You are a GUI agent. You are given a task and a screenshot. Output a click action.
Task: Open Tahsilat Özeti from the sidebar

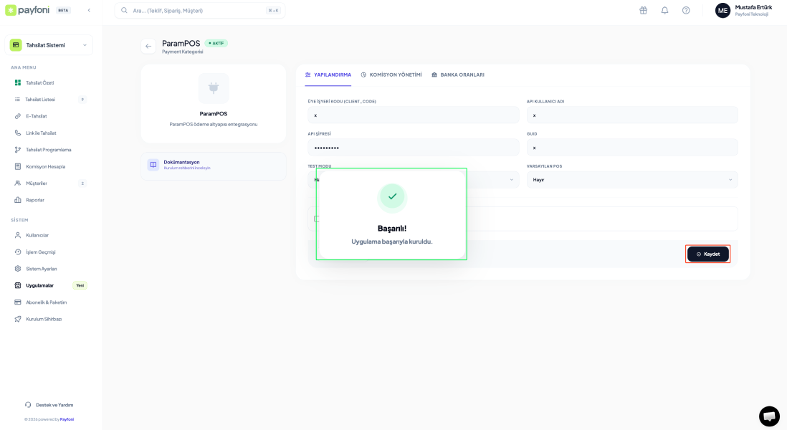(39, 82)
